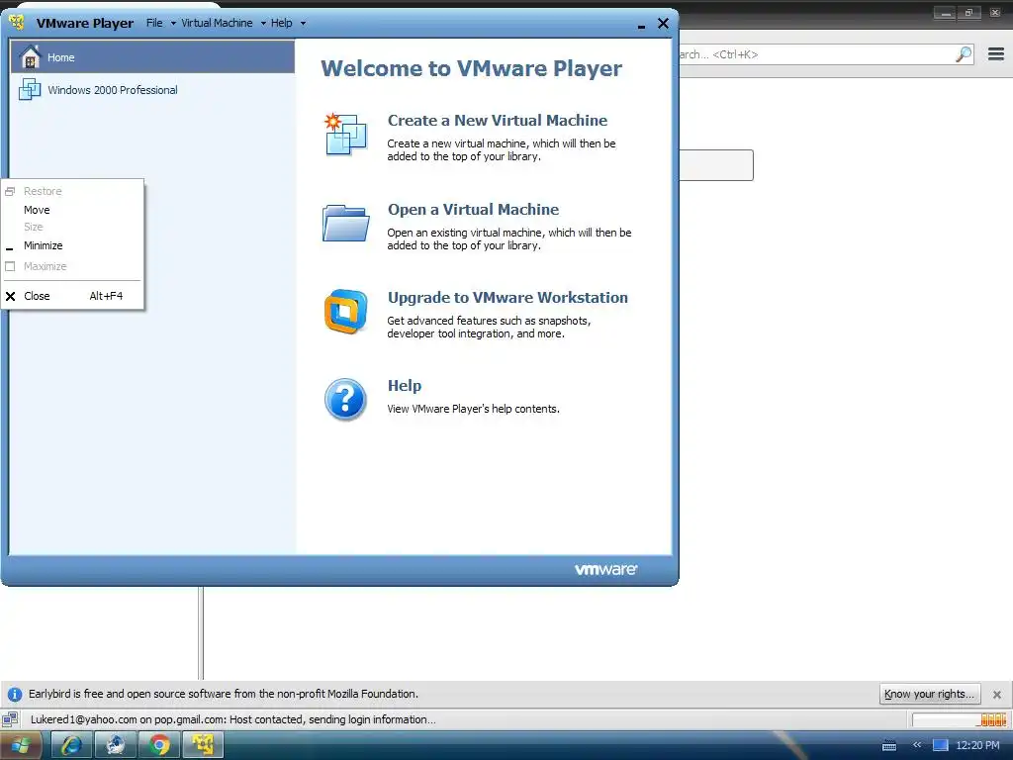Click the new virtual machine starburst icon
The width and height of the screenshot is (1013, 760).
point(345,135)
